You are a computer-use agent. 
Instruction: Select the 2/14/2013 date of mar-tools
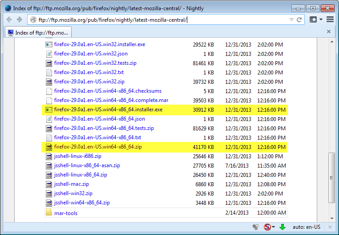pyautogui.click(x=237, y=213)
